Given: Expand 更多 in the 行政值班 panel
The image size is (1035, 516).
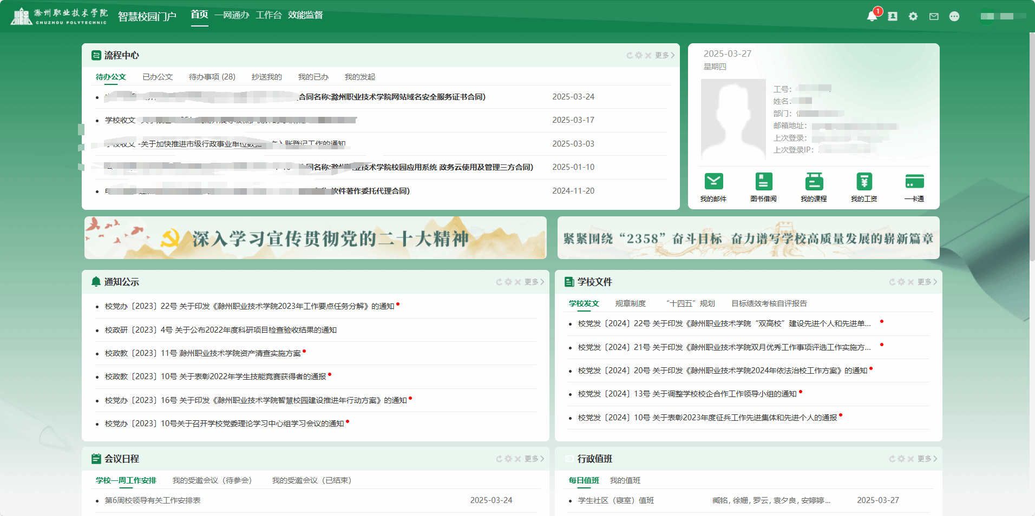Looking at the screenshot, I should pos(927,459).
